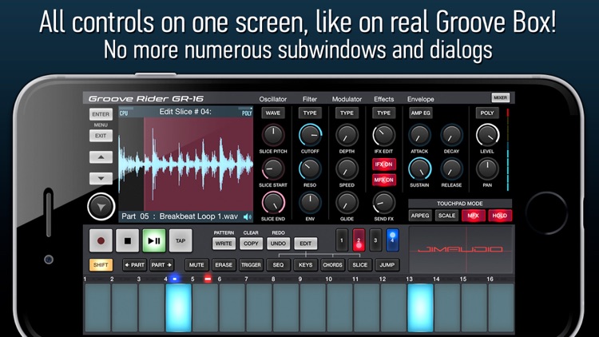599x337 pixels.
Task: Turn the modulator SPEED knob
Action: click(x=347, y=168)
